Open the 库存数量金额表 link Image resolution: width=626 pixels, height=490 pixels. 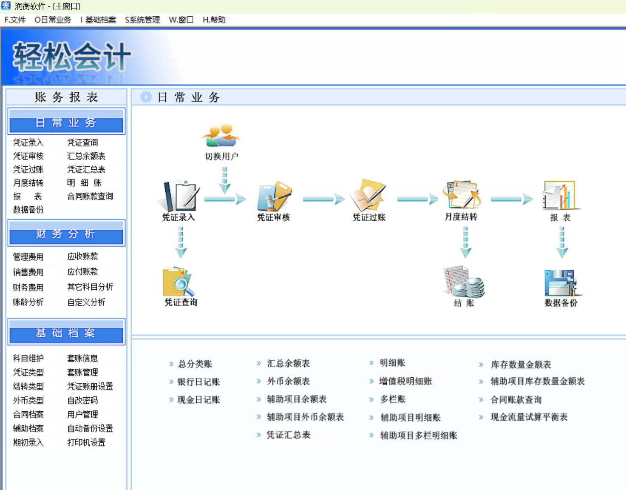pyautogui.click(x=521, y=365)
